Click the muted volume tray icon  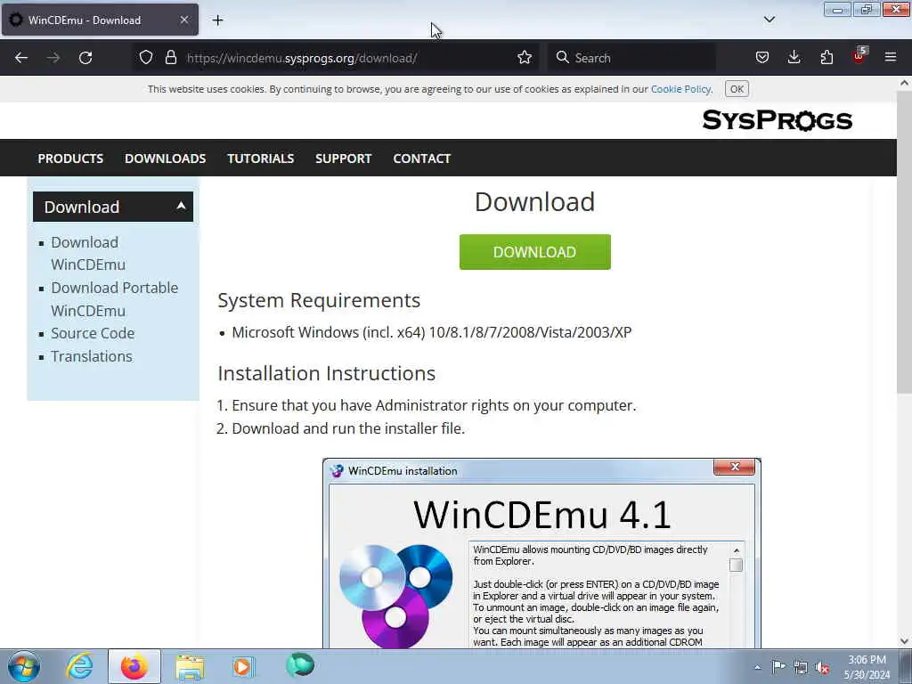822,668
